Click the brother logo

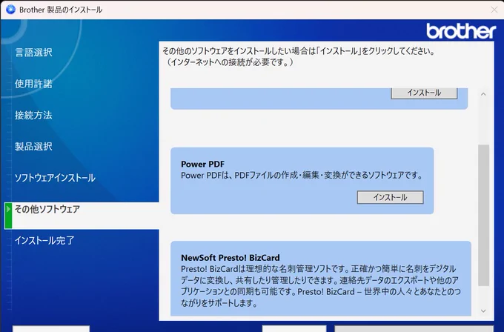point(461,31)
